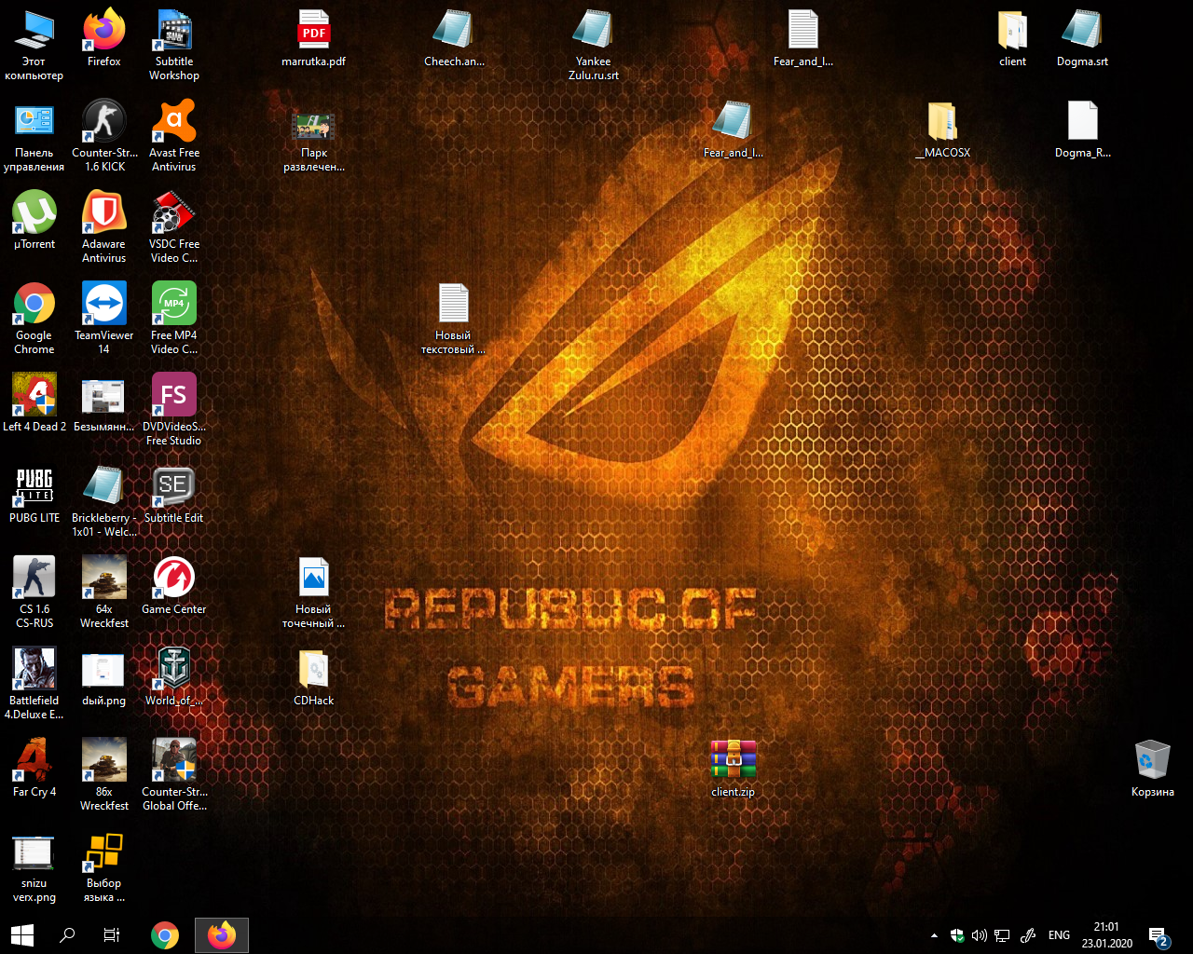1193x954 pixels.
Task: Select the Game Center shortcut
Action: (174, 587)
